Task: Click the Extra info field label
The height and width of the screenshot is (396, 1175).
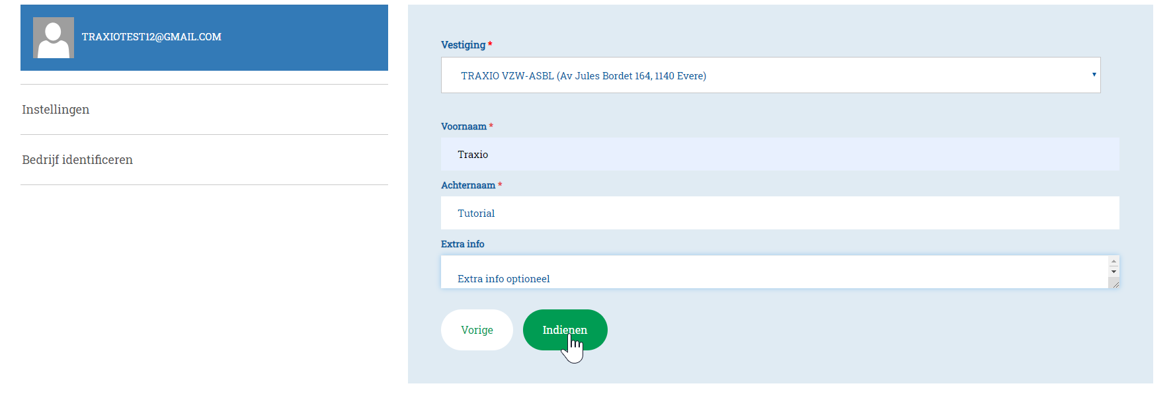Action: [x=462, y=244]
